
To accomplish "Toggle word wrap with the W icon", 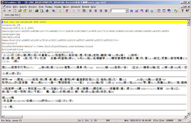I will (x=54, y=11).
